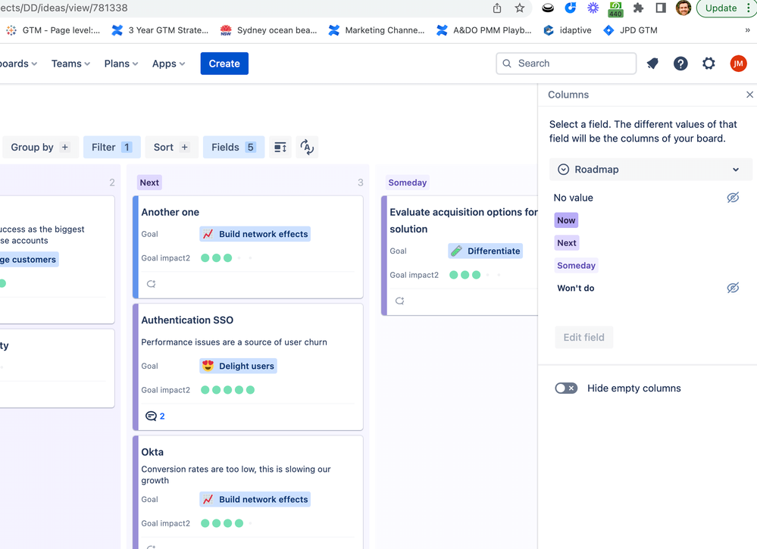Click the comment icon on Authentication SSO
The width and height of the screenshot is (757, 549).
point(151,416)
